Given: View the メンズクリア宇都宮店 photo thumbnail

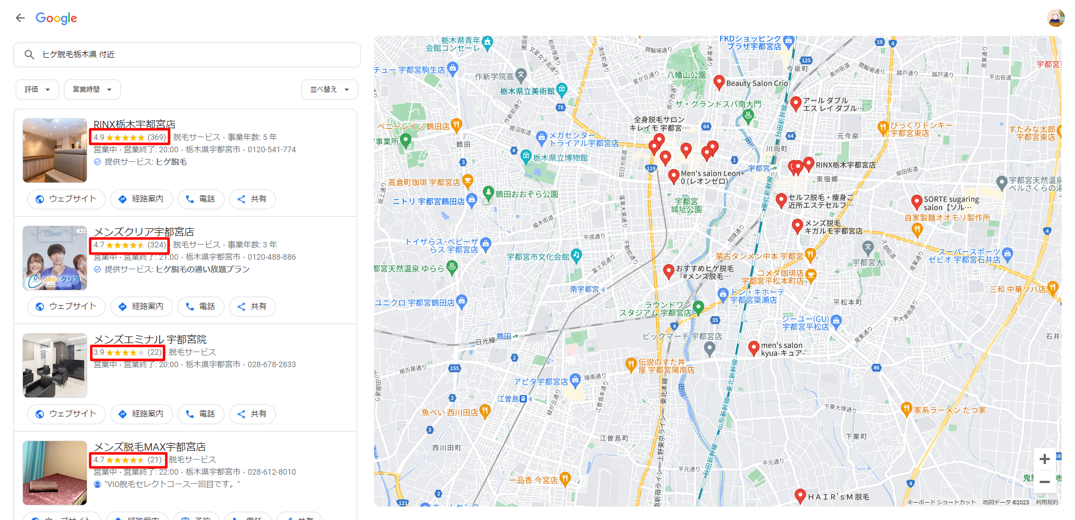Looking at the screenshot, I should (55, 257).
